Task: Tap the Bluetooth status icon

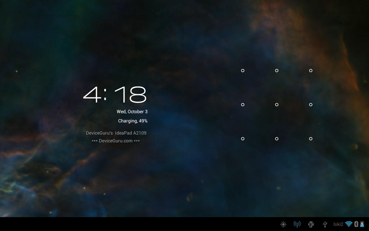Action: (x=356, y=224)
